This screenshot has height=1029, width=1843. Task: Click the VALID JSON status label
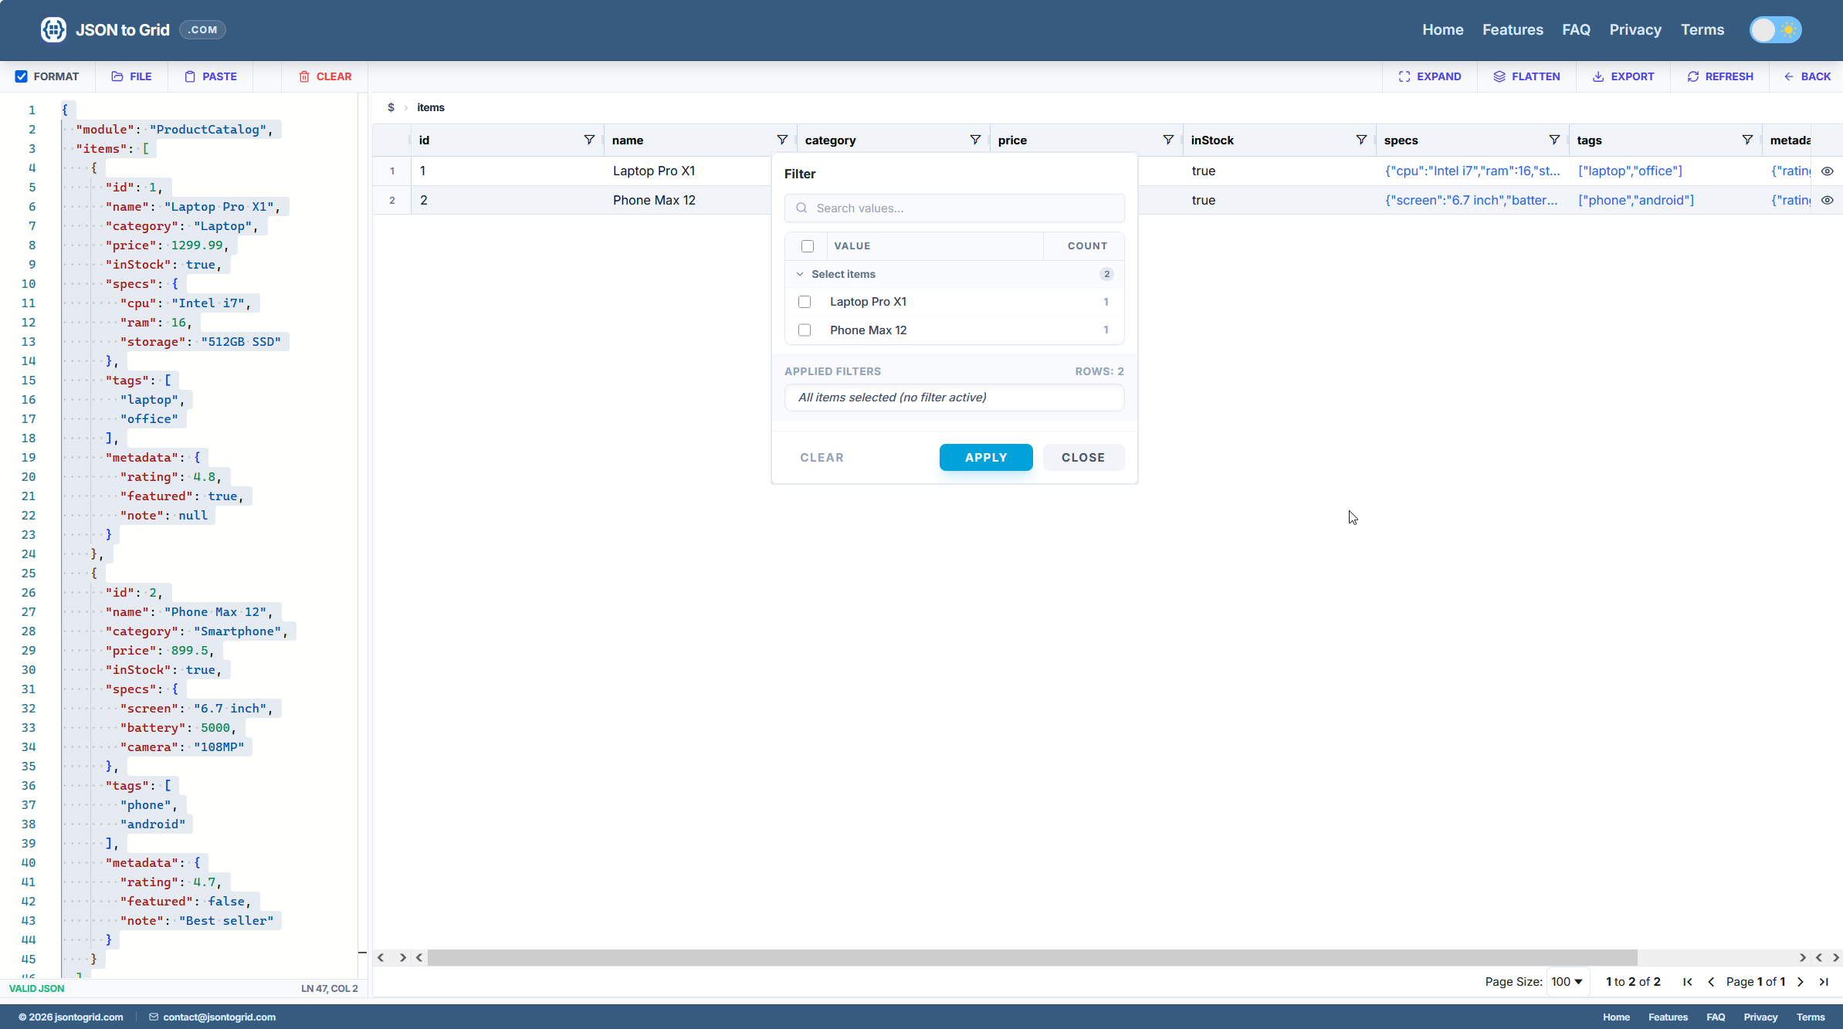tap(36, 988)
